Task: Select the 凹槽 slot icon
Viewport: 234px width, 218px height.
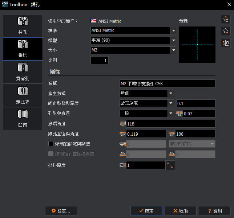Action: (23, 118)
